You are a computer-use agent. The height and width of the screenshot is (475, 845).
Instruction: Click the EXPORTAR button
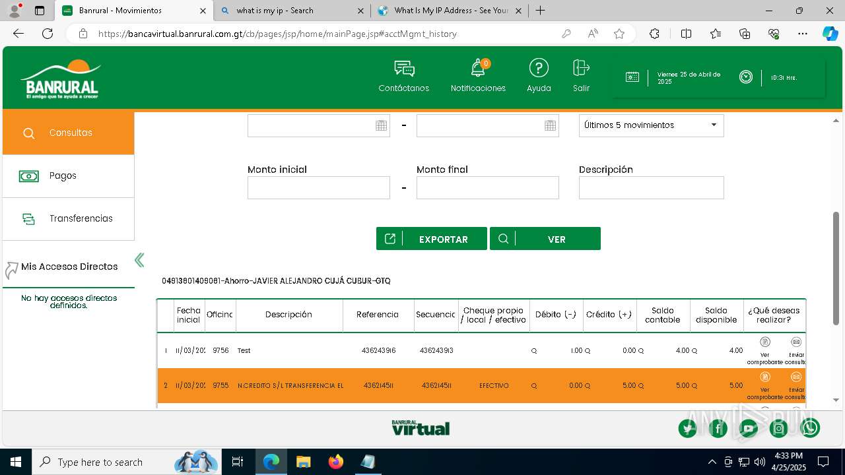(x=432, y=239)
